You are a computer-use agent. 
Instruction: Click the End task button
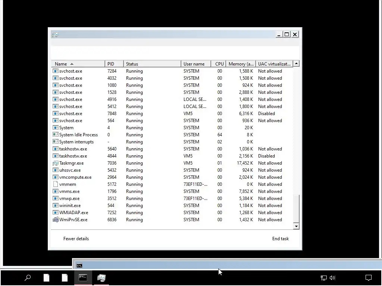tap(281, 239)
